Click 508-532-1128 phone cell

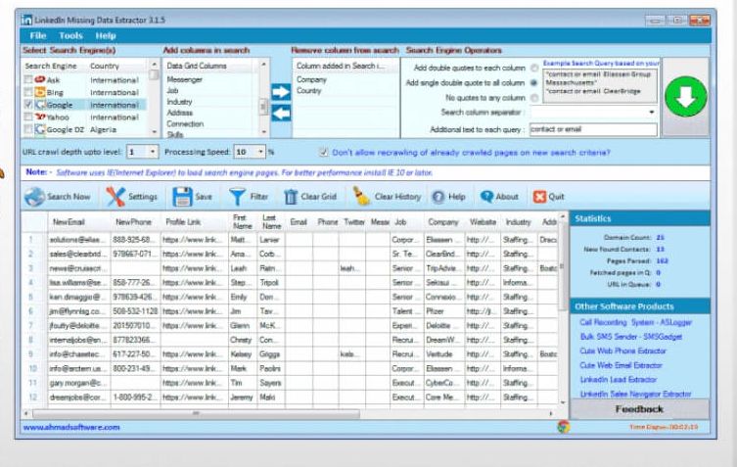point(135,311)
